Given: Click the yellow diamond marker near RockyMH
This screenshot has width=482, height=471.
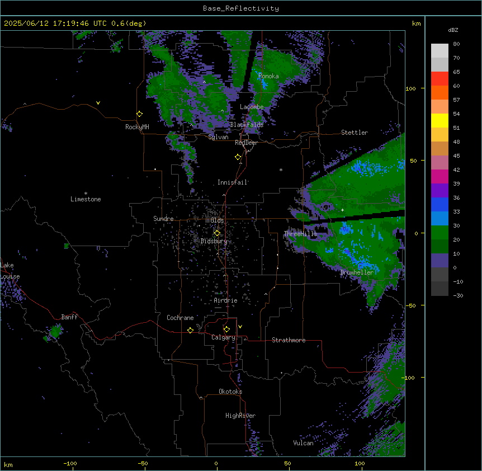Looking at the screenshot, I should pos(140,114).
